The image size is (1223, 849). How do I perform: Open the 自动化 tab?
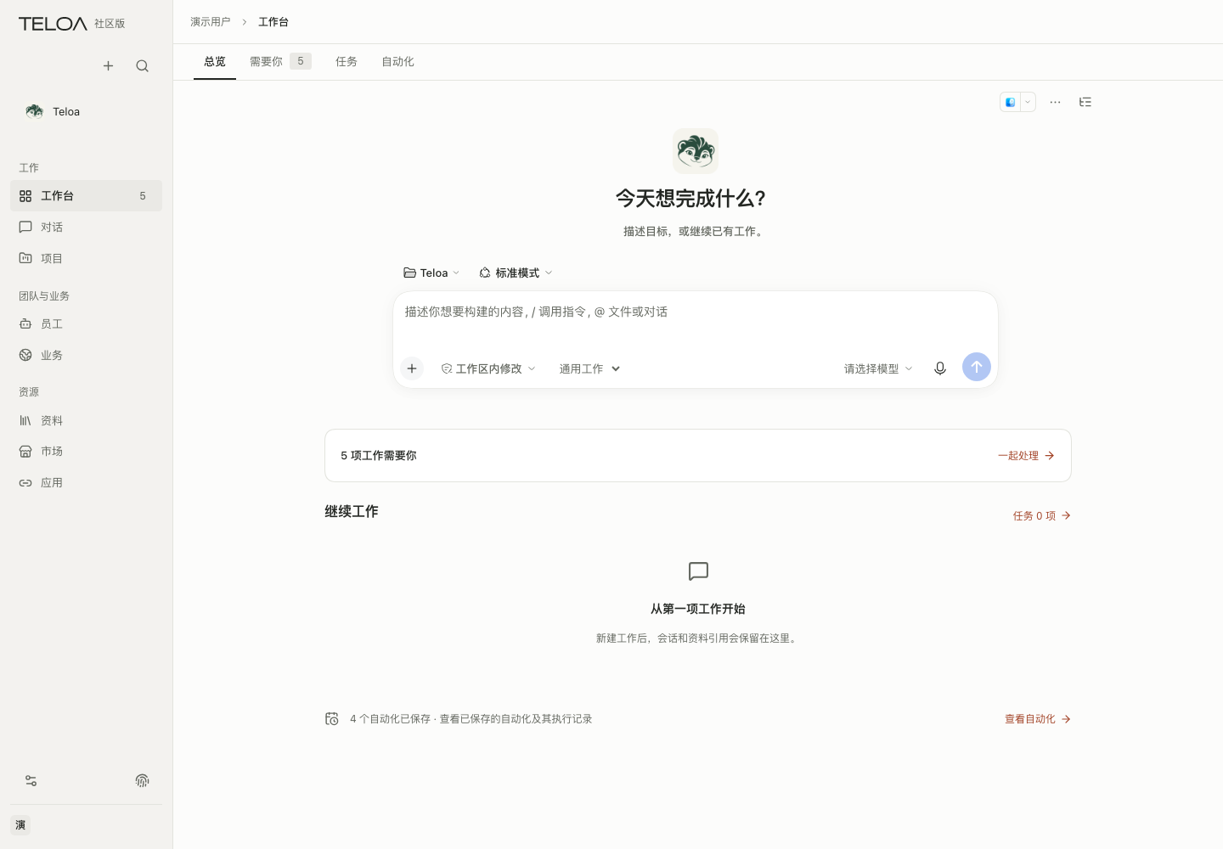[x=397, y=62]
